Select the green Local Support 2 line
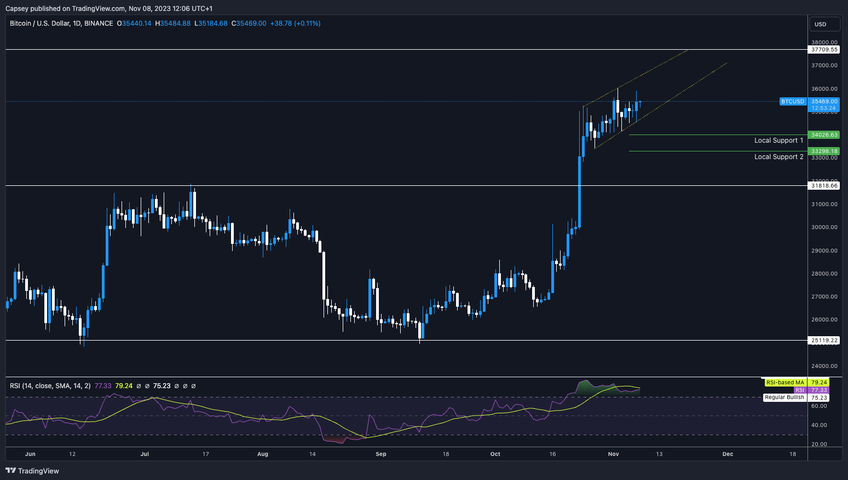848x480 pixels. [718, 151]
